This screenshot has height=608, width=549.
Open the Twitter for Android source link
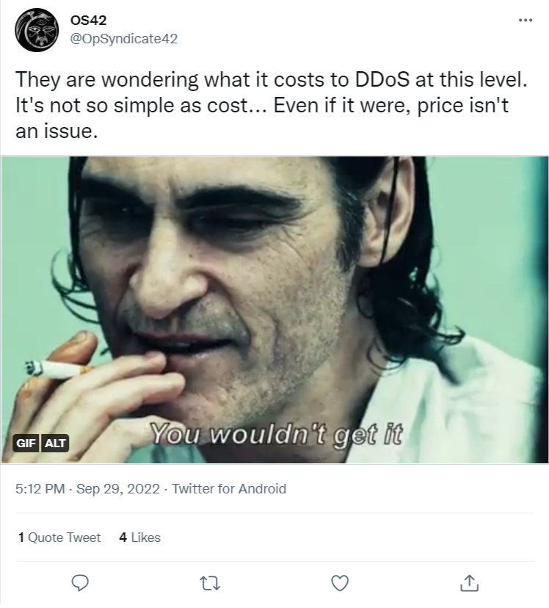(229, 488)
